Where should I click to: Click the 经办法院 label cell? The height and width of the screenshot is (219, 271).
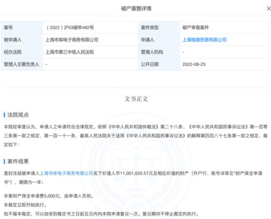(x=22, y=52)
